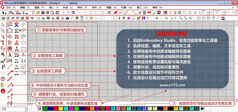Open the 窗口 (W) menu
Image resolution: width=238 pixels, height=112 pixels.
142,7
